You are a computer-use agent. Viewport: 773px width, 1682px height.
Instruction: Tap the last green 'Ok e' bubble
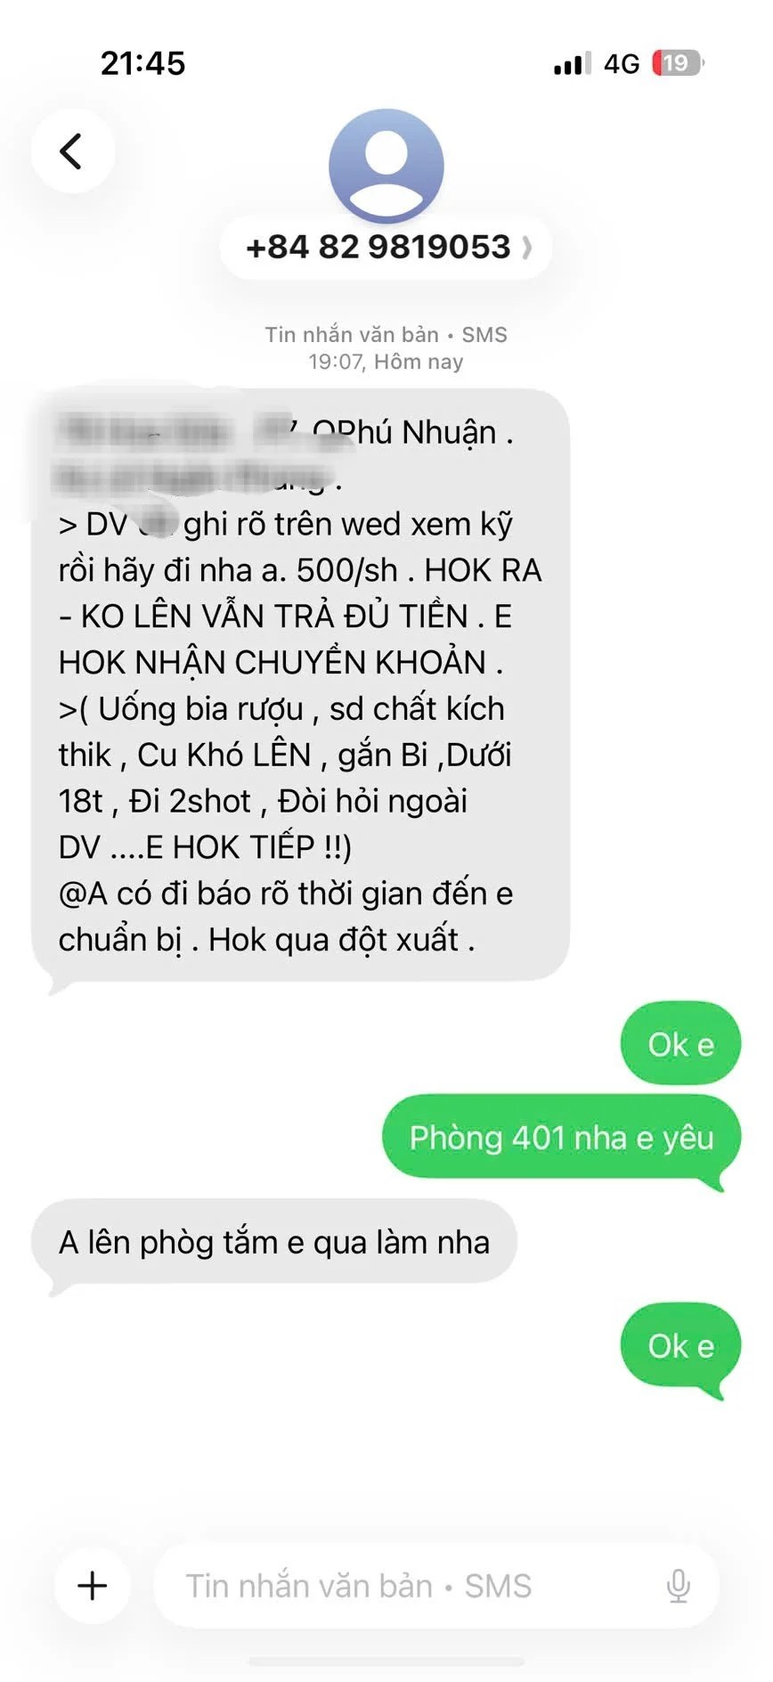[680, 1345]
